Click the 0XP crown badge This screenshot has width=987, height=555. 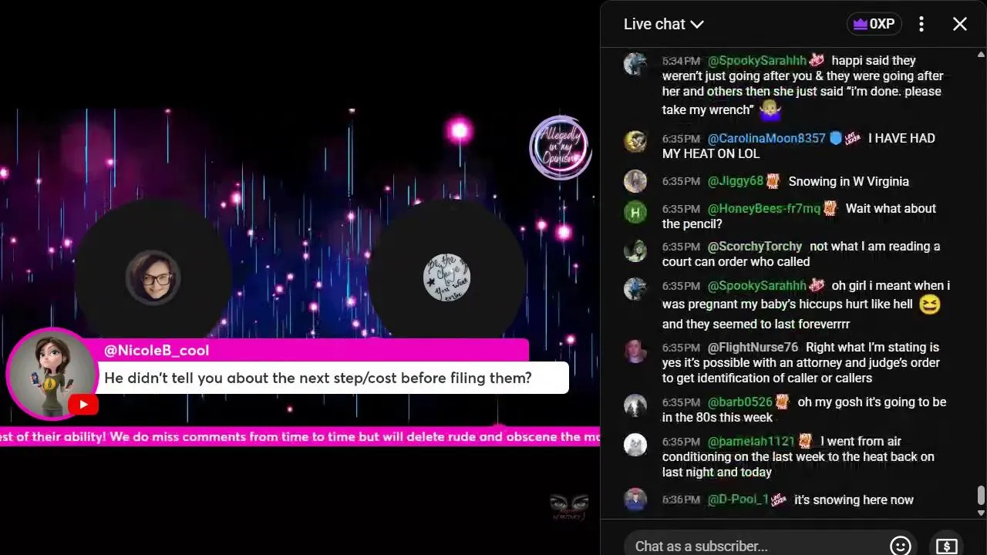[874, 24]
